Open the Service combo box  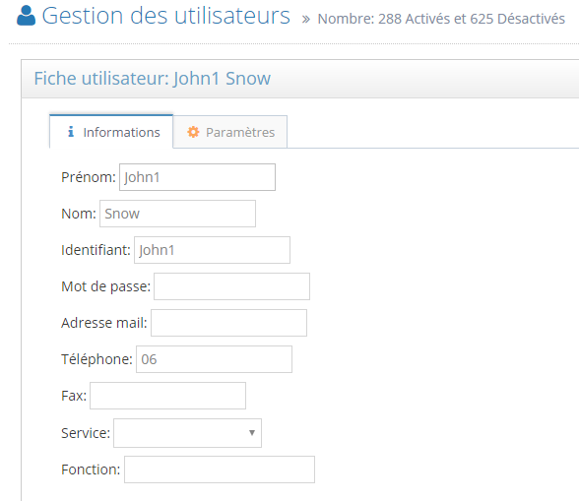187,433
